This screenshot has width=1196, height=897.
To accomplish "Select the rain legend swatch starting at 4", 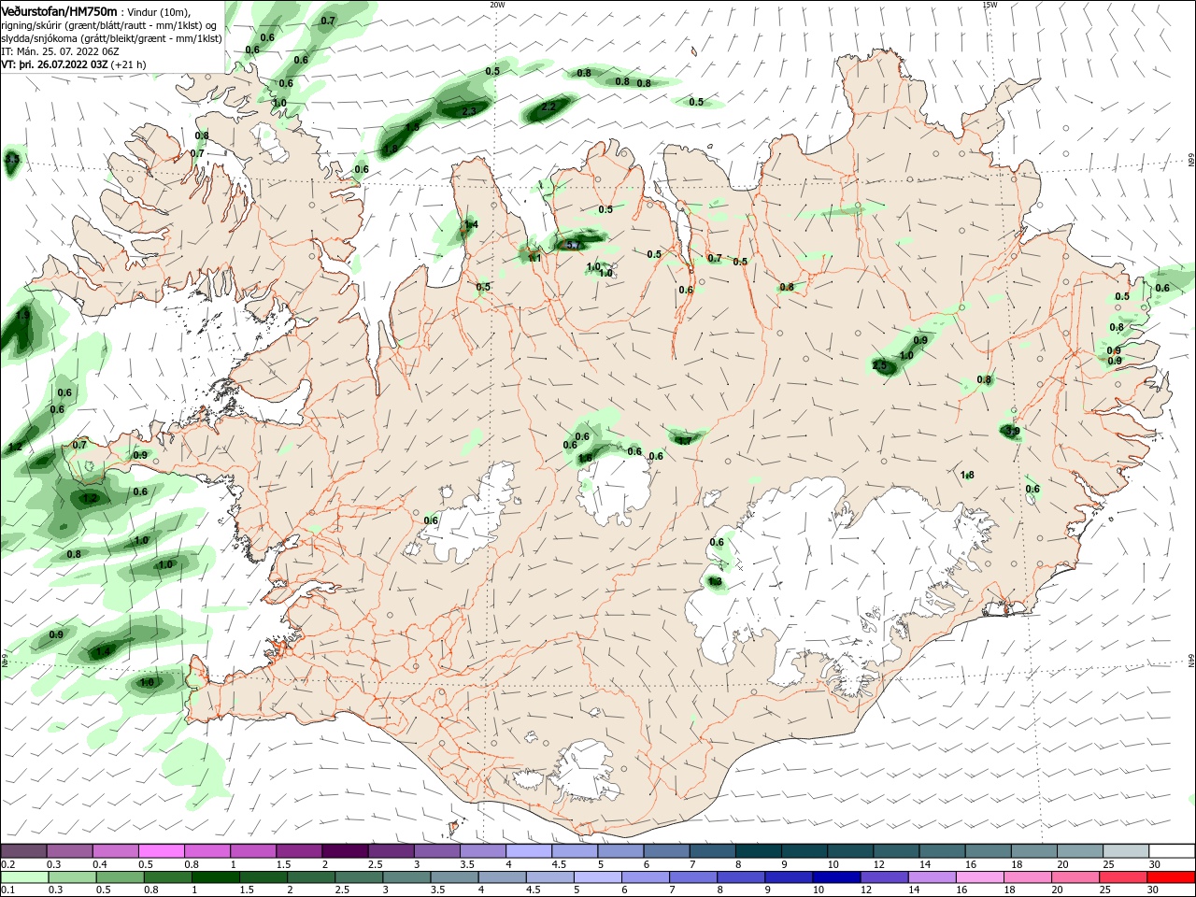I will pos(502,877).
